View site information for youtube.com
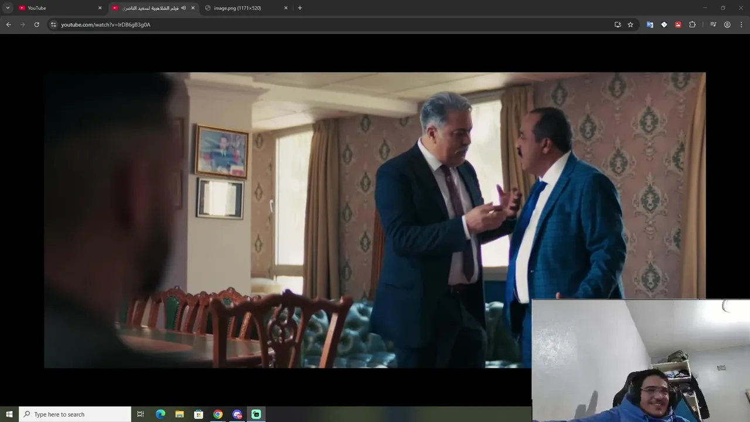 click(53, 25)
